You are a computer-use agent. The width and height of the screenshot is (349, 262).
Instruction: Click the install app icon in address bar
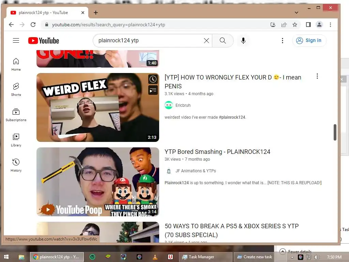[x=273, y=25]
